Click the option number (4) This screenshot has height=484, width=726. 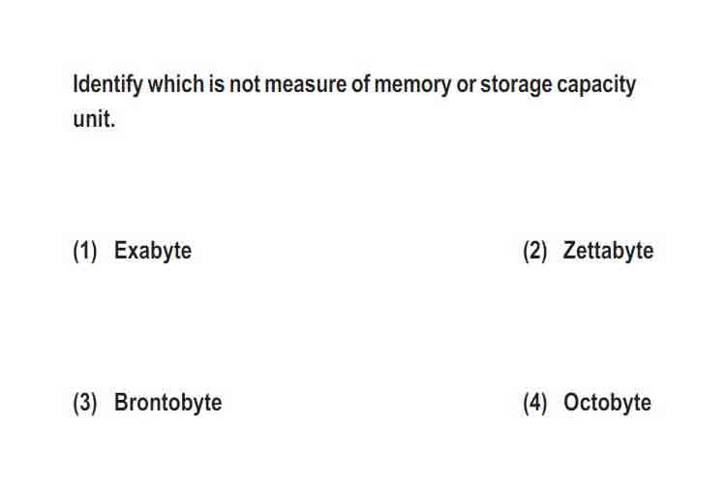tap(534, 403)
